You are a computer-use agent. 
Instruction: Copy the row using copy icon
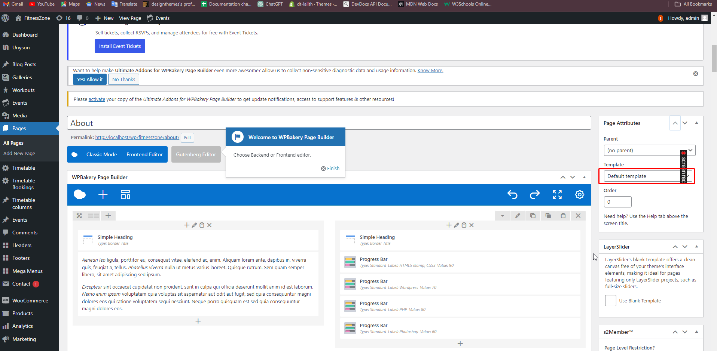coord(548,216)
